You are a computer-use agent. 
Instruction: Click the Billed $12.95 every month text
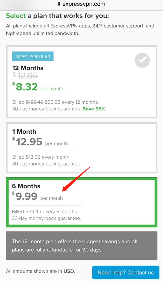click(x=41, y=157)
